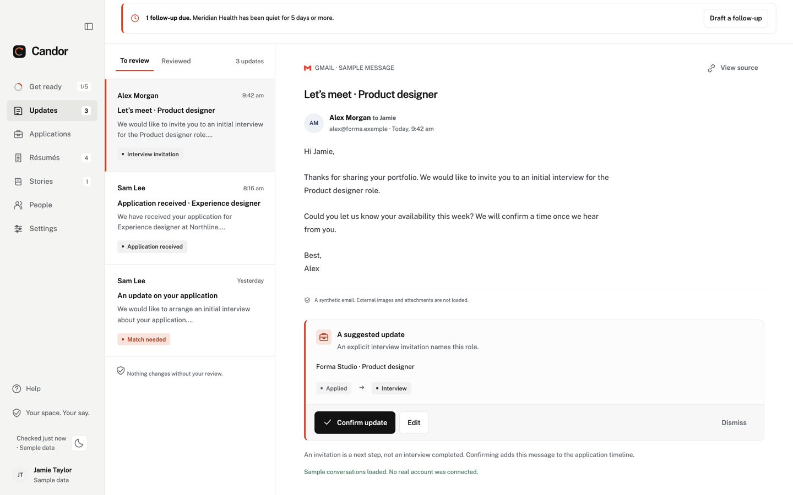
Task: Click 'Checked just now · Sample data' status
Action: (x=41, y=443)
